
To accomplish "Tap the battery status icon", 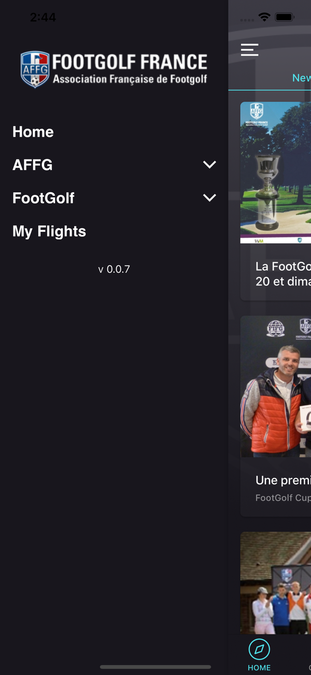I will coord(285,17).
